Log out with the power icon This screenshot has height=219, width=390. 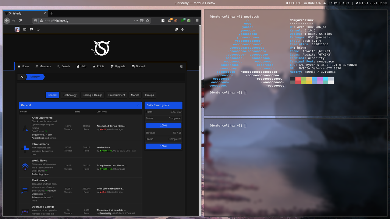click(38, 30)
